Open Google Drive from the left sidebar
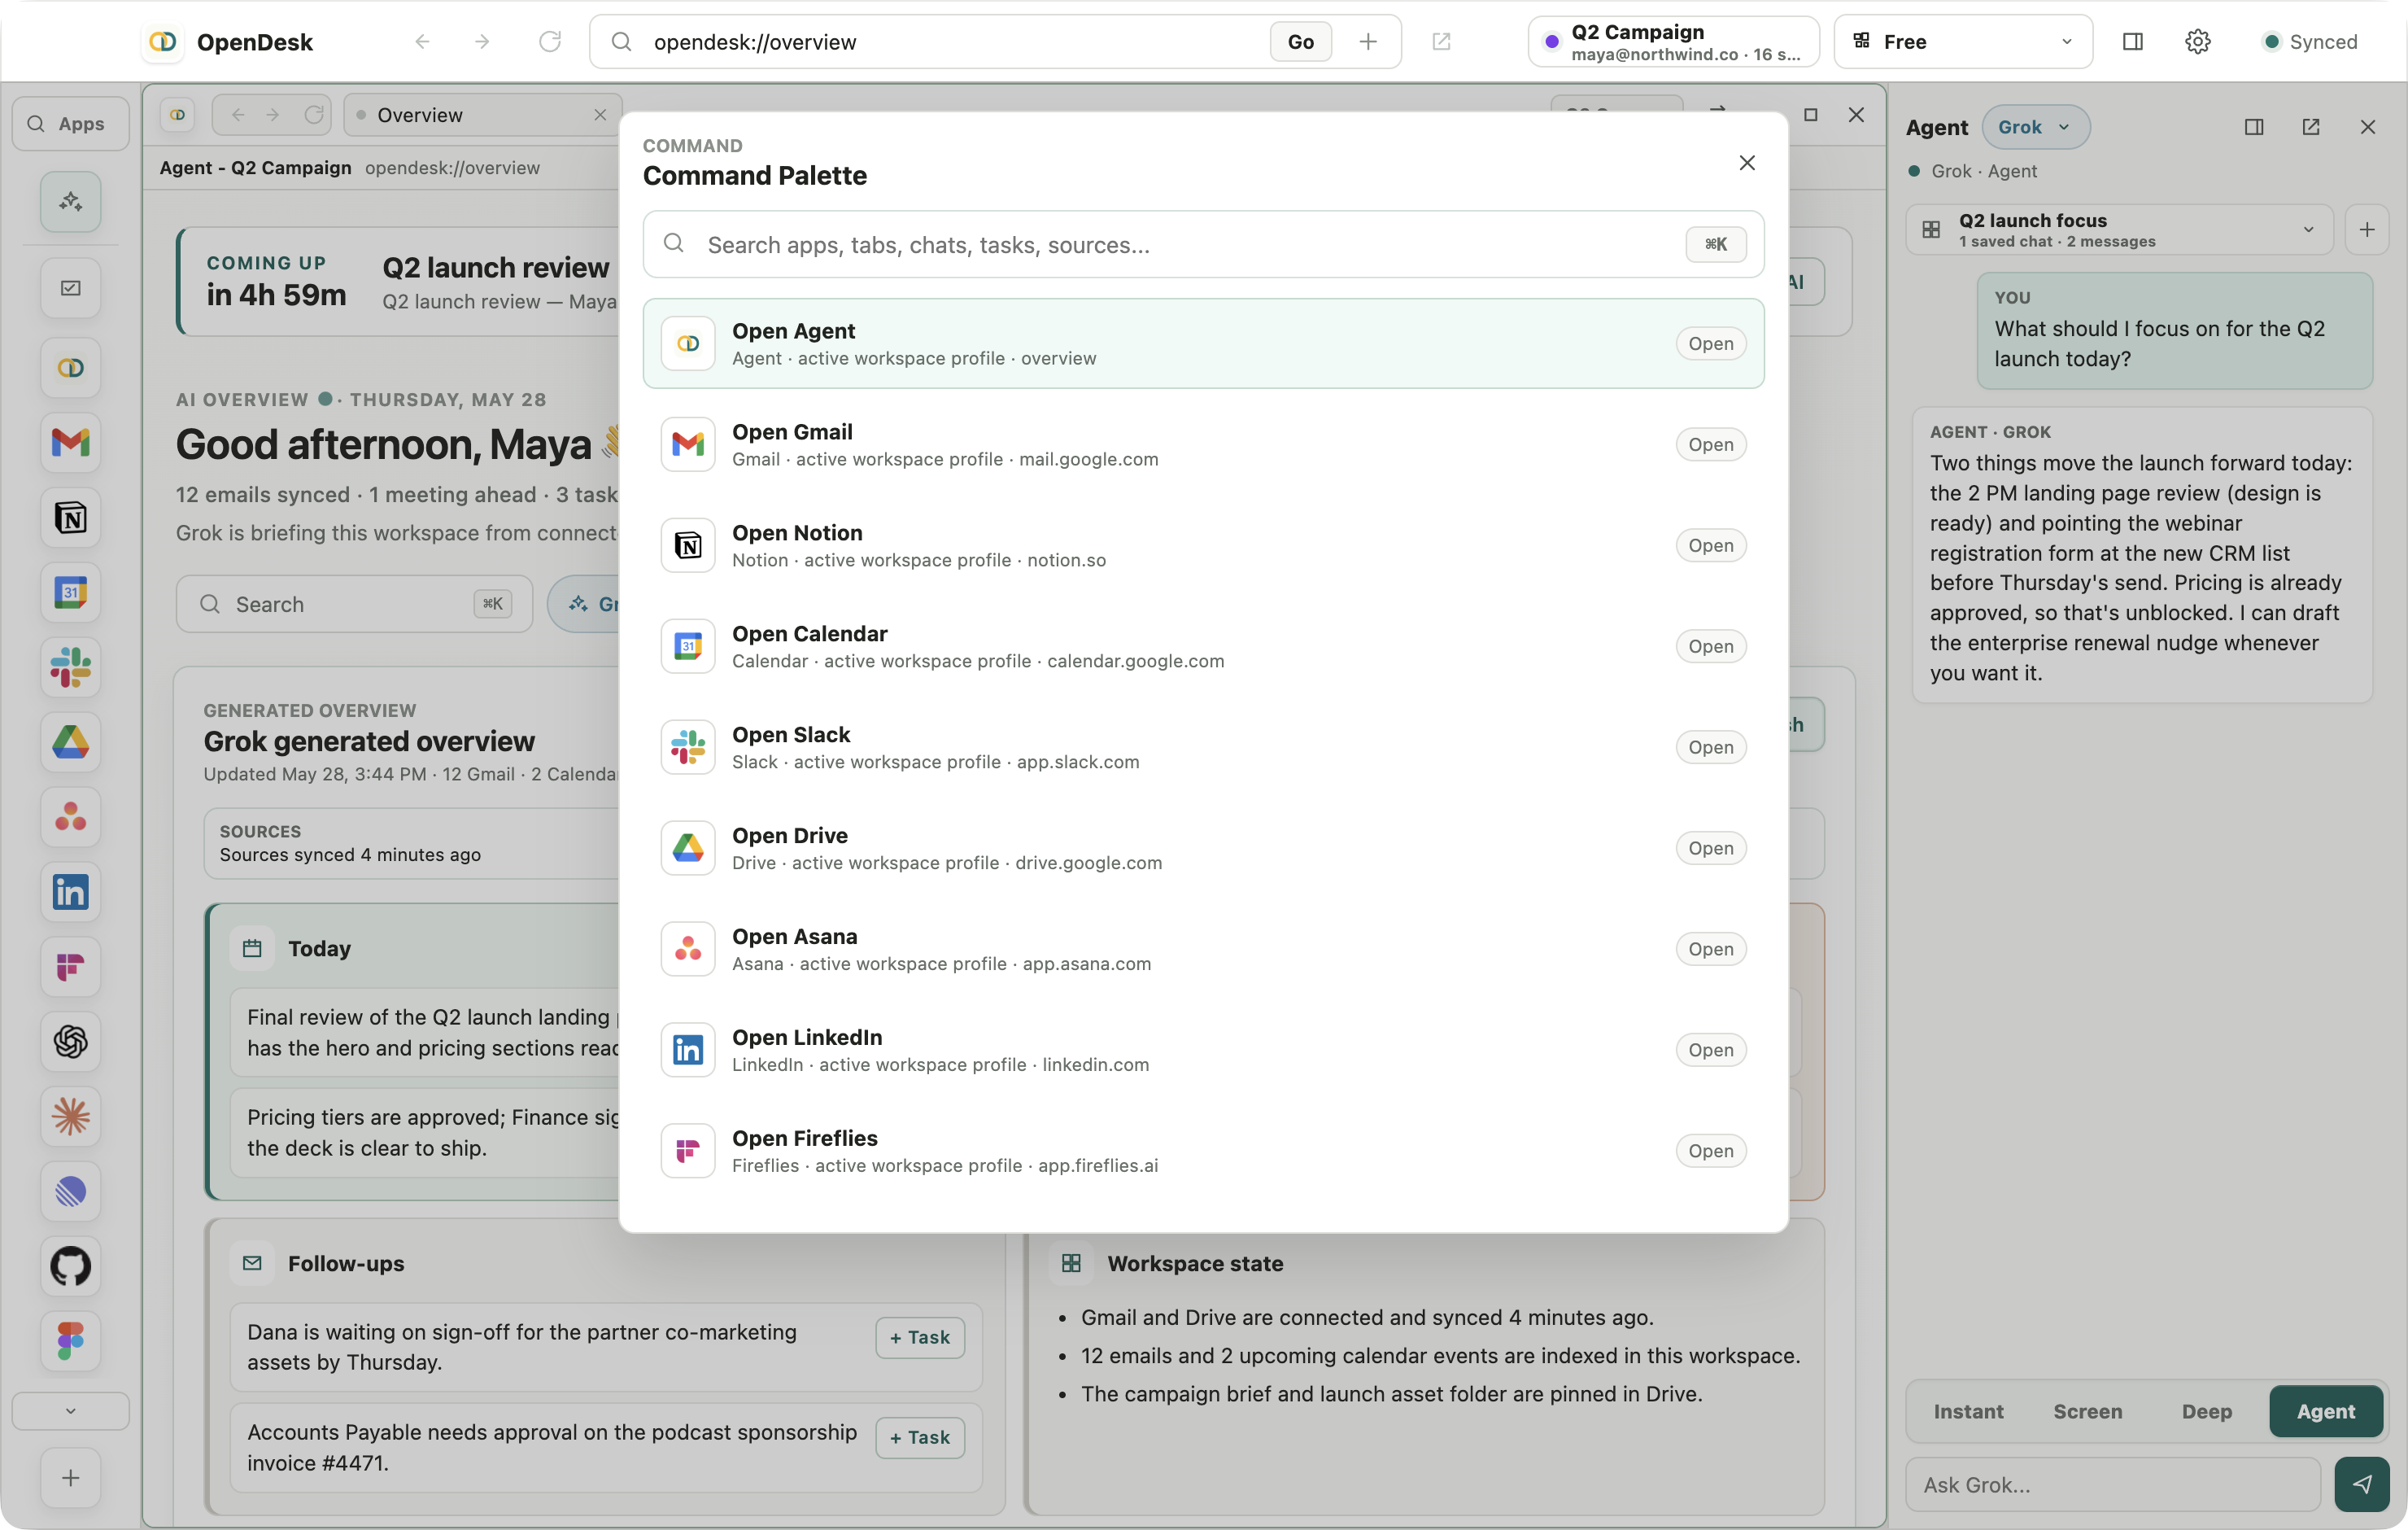Viewport: 2408px width, 1530px height. click(70, 741)
